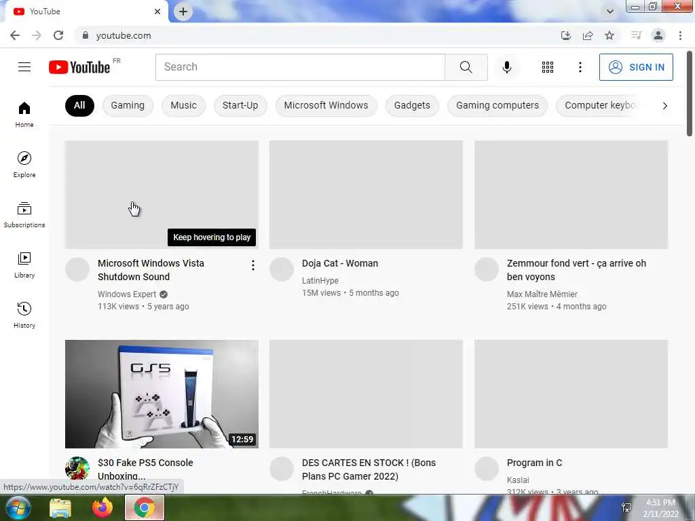This screenshot has height=521, width=695.
Task: Open the Doja Cat - Woman video title
Action: point(340,263)
